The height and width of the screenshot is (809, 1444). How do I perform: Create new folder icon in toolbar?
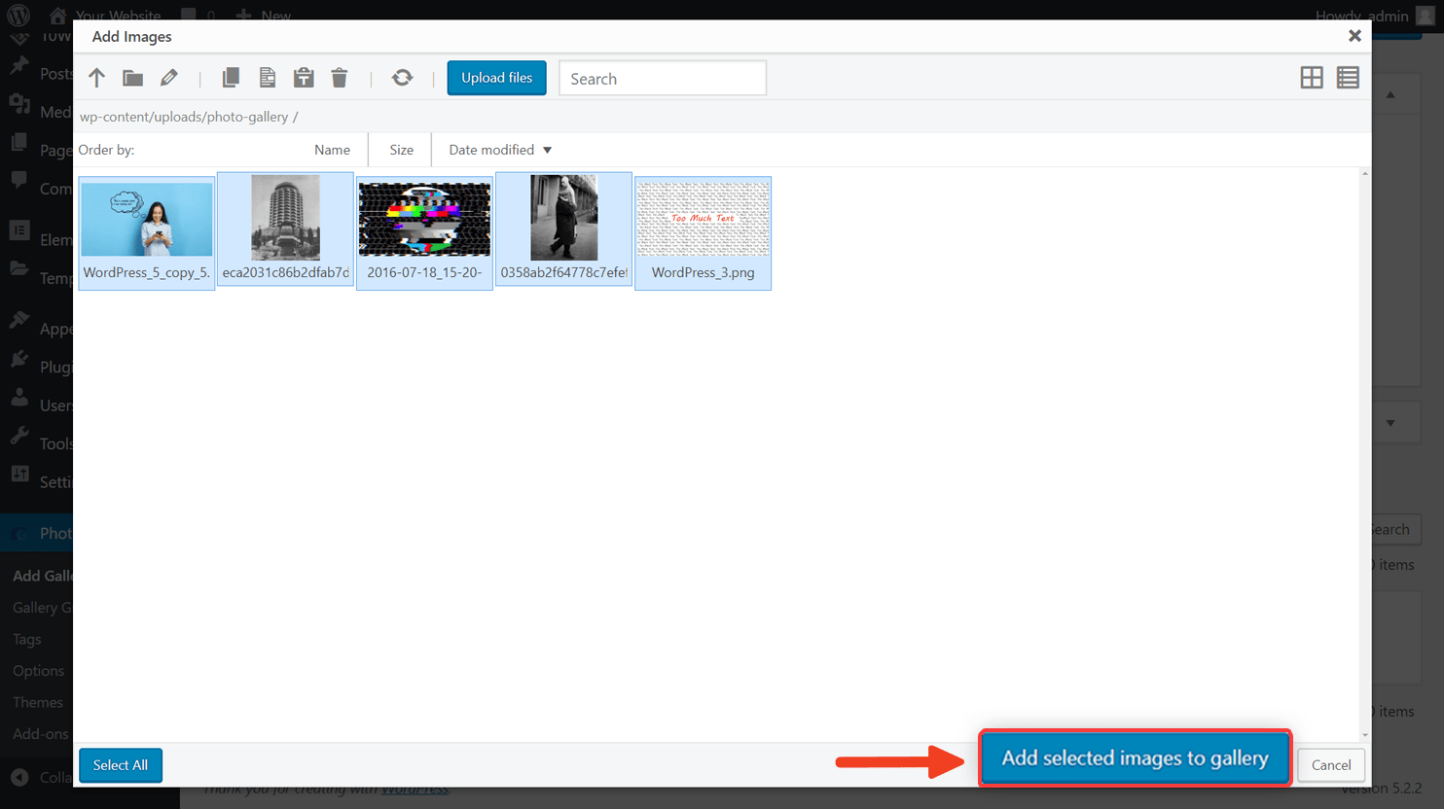click(x=132, y=78)
